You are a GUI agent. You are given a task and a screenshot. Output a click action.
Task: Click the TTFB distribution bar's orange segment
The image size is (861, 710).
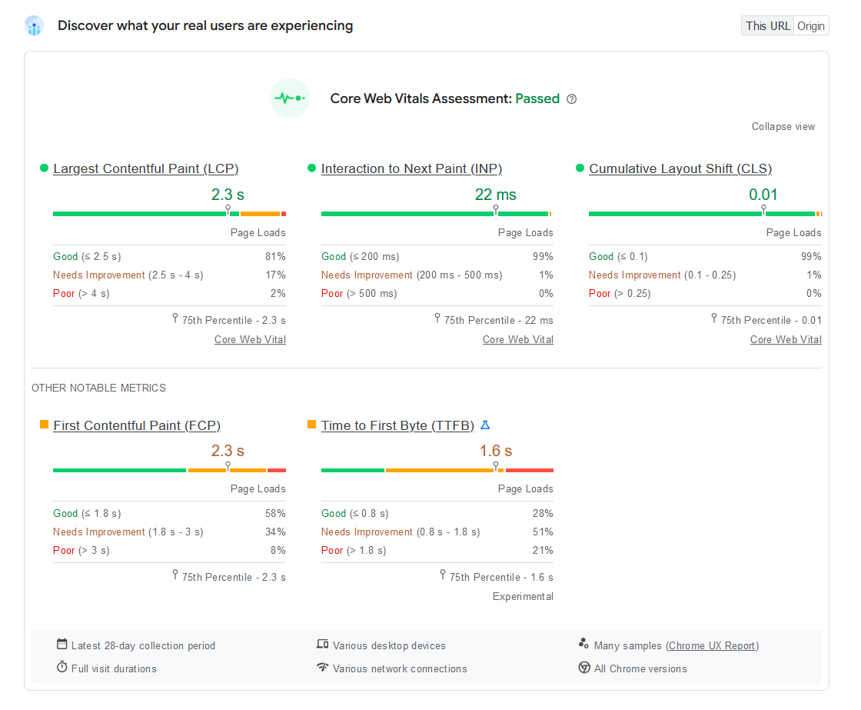point(439,470)
